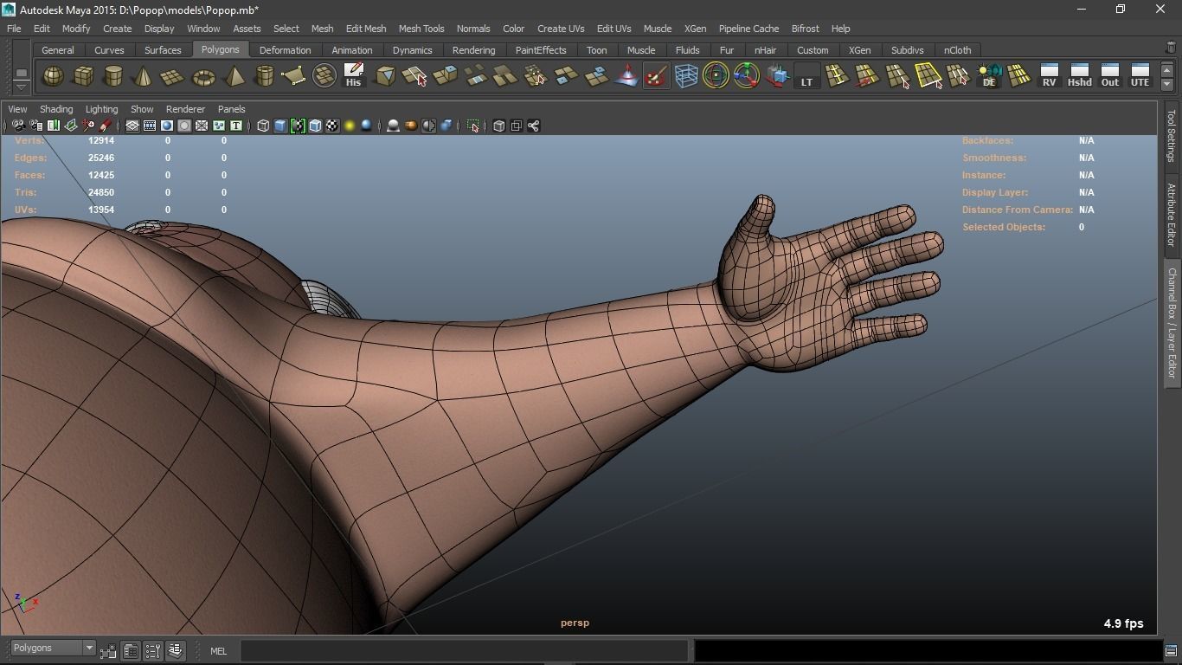Open the shelf options menu arrow
The width and height of the screenshot is (1182, 665).
tap(21, 87)
